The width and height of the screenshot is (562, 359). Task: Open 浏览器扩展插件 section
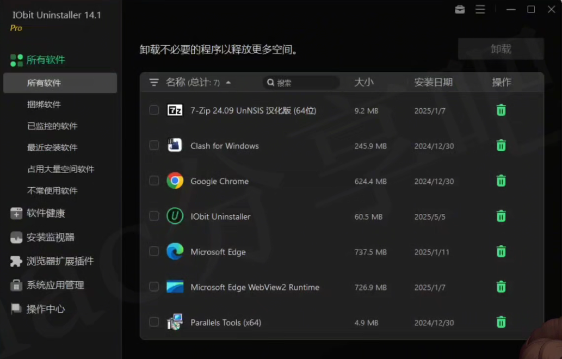coord(52,261)
